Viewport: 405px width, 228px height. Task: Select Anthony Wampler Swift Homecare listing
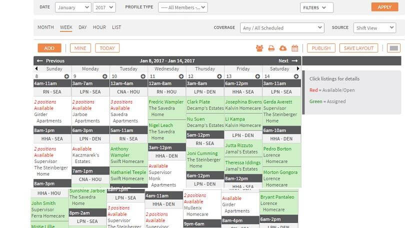(x=129, y=155)
